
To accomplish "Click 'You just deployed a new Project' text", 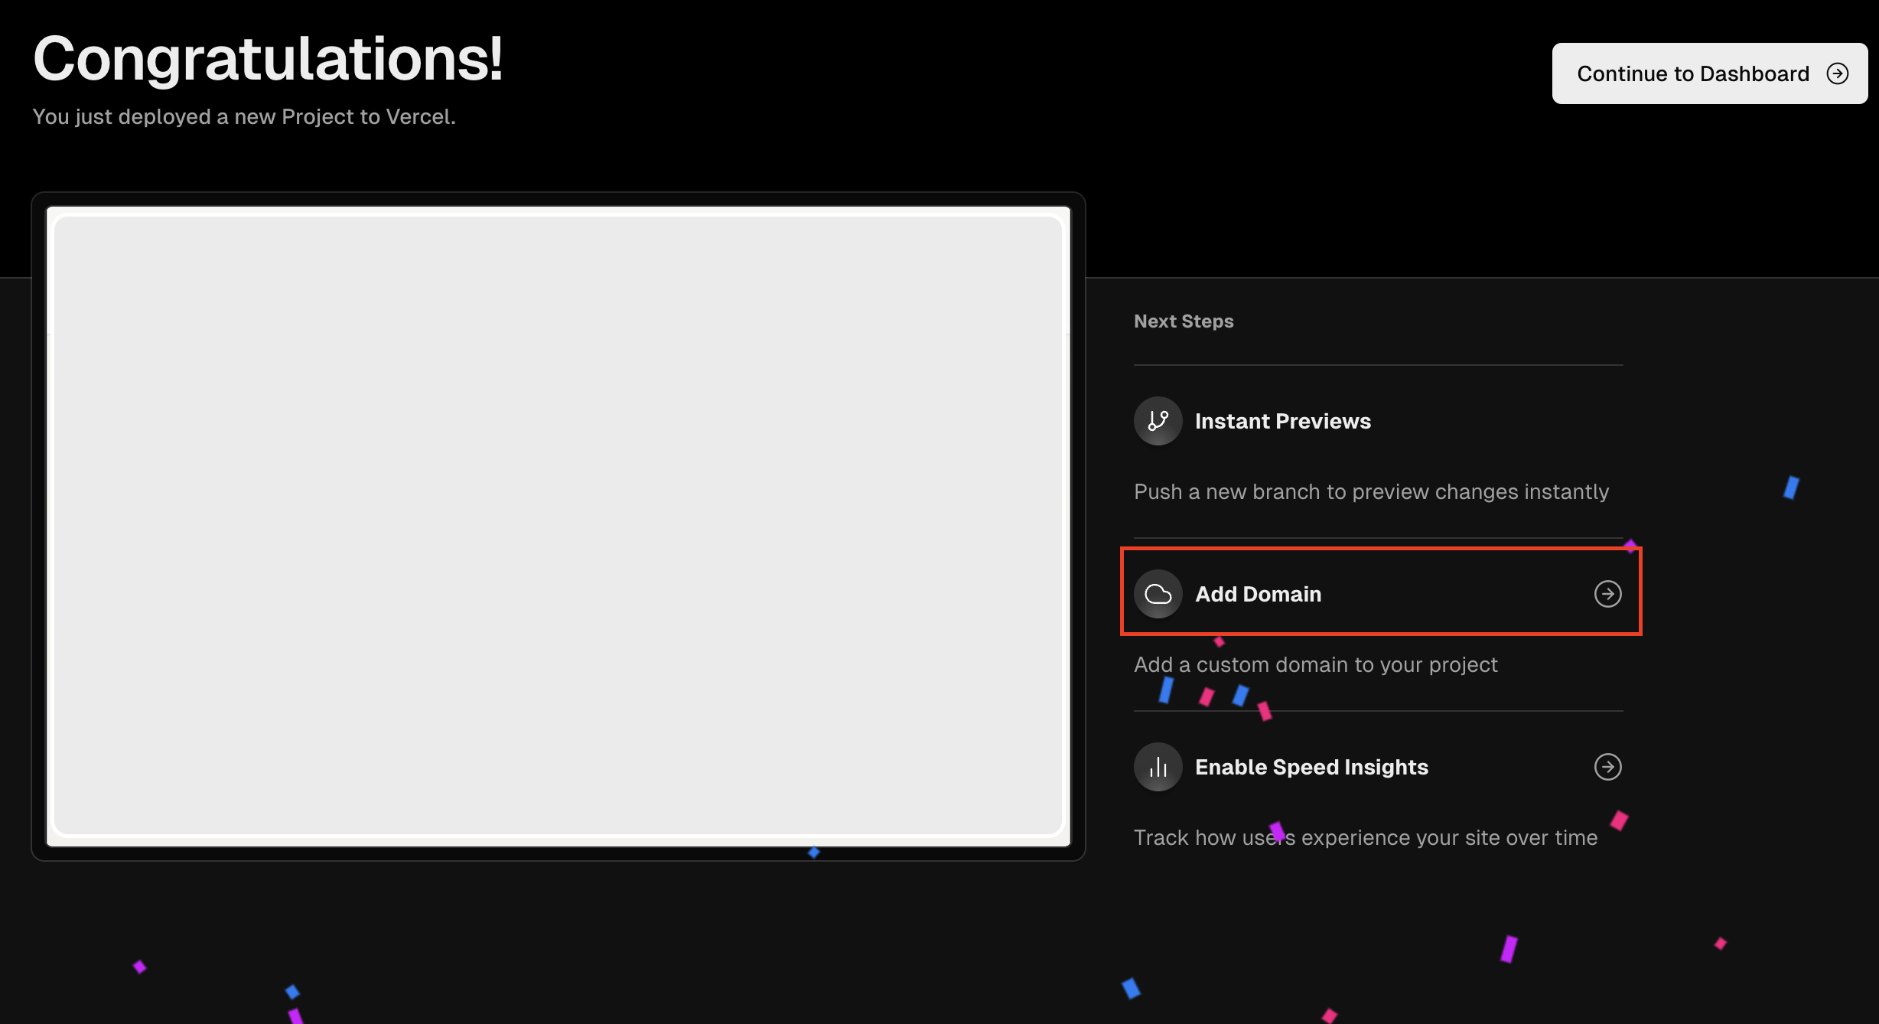I will coord(243,116).
